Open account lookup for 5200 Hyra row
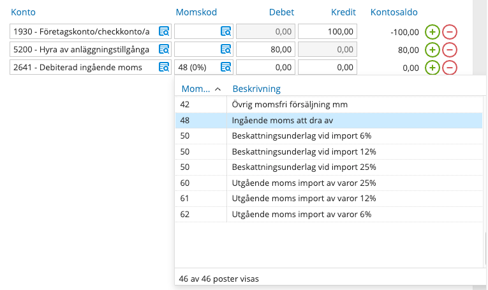Screen dimensions: 488x290 tap(164, 49)
